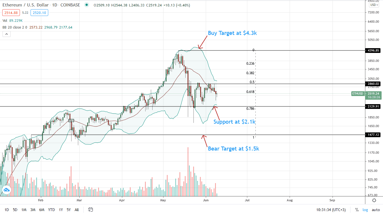Select the Vol 89.229K indicator legend
The image size is (383, 215).
13,20
